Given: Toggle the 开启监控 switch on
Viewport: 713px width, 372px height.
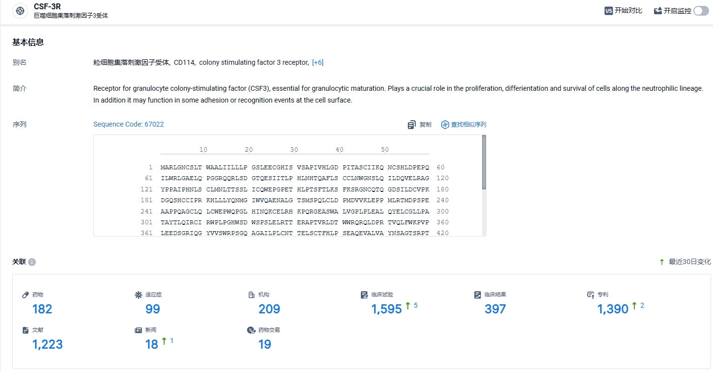Looking at the screenshot, I should (x=701, y=11).
